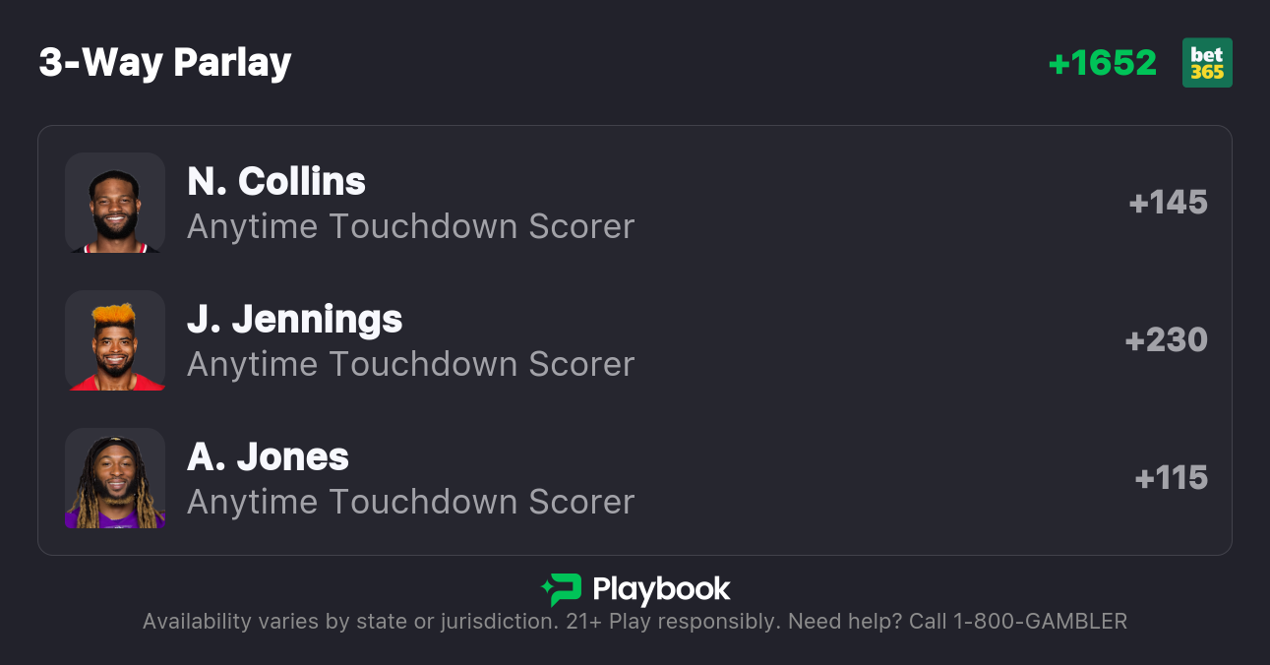This screenshot has width=1270, height=665.
Task: Open J. Jennings player headshot
Action: coord(115,340)
